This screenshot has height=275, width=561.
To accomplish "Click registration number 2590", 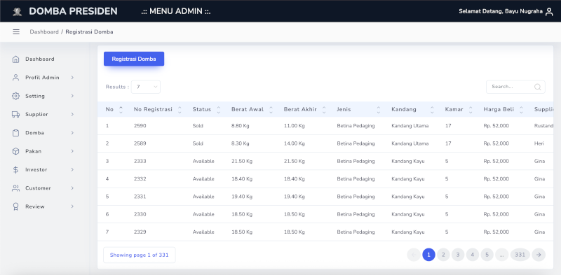I will 140,126.
